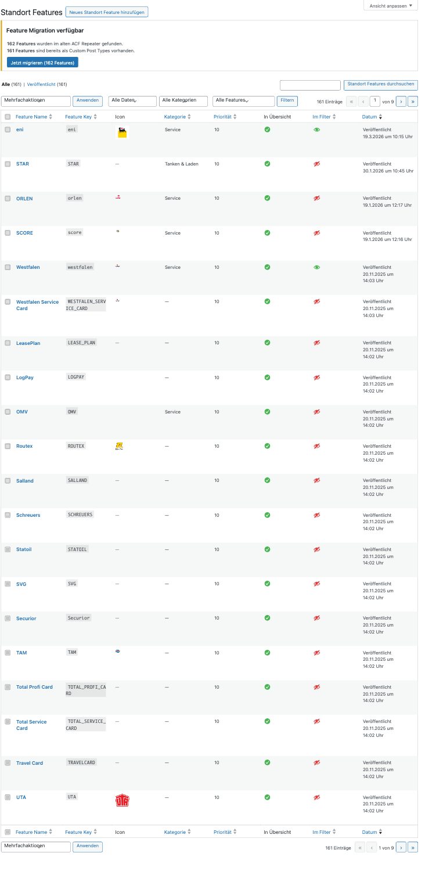Screen dimensions: 425x878
Task: Click the TAM icon in the table
Action: pos(117,651)
